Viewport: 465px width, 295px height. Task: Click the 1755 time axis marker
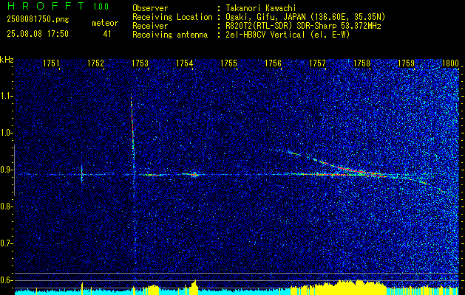tap(229, 63)
